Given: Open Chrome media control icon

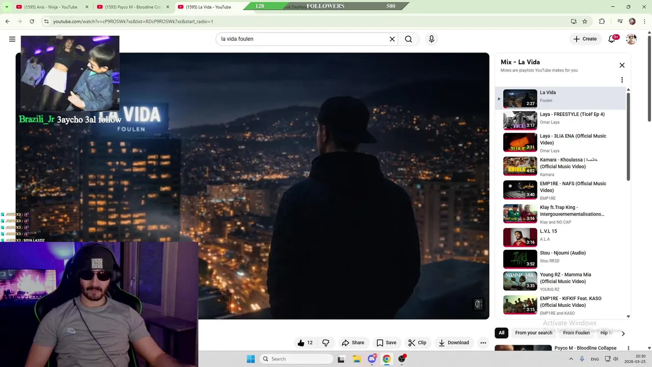Looking at the screenshot, I should (x=620, y=21).
